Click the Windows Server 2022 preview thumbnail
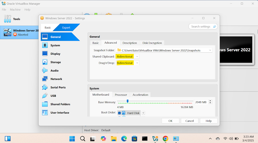The height and width of the screenshot is (143, 258). point(236,50)
